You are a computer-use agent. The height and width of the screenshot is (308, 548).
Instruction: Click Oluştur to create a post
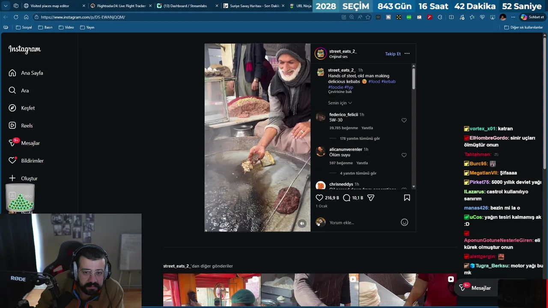tap(23, 178)
